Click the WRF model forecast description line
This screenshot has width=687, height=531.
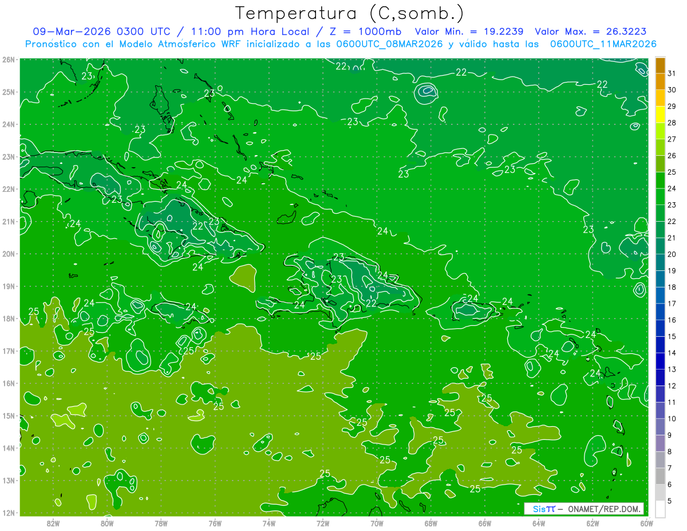(x=341, y=44)
